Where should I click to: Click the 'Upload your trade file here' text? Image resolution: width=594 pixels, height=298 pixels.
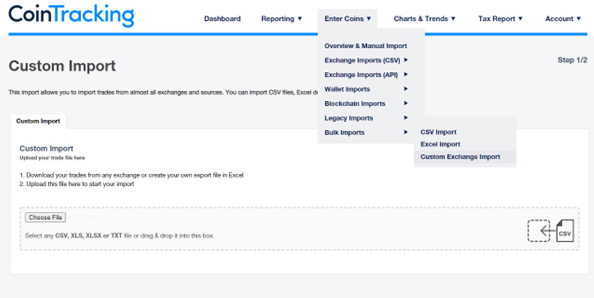(52, 158)
